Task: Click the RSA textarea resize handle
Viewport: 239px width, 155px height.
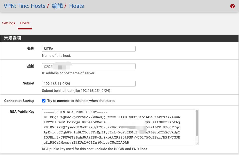Action: coord(197,143)
